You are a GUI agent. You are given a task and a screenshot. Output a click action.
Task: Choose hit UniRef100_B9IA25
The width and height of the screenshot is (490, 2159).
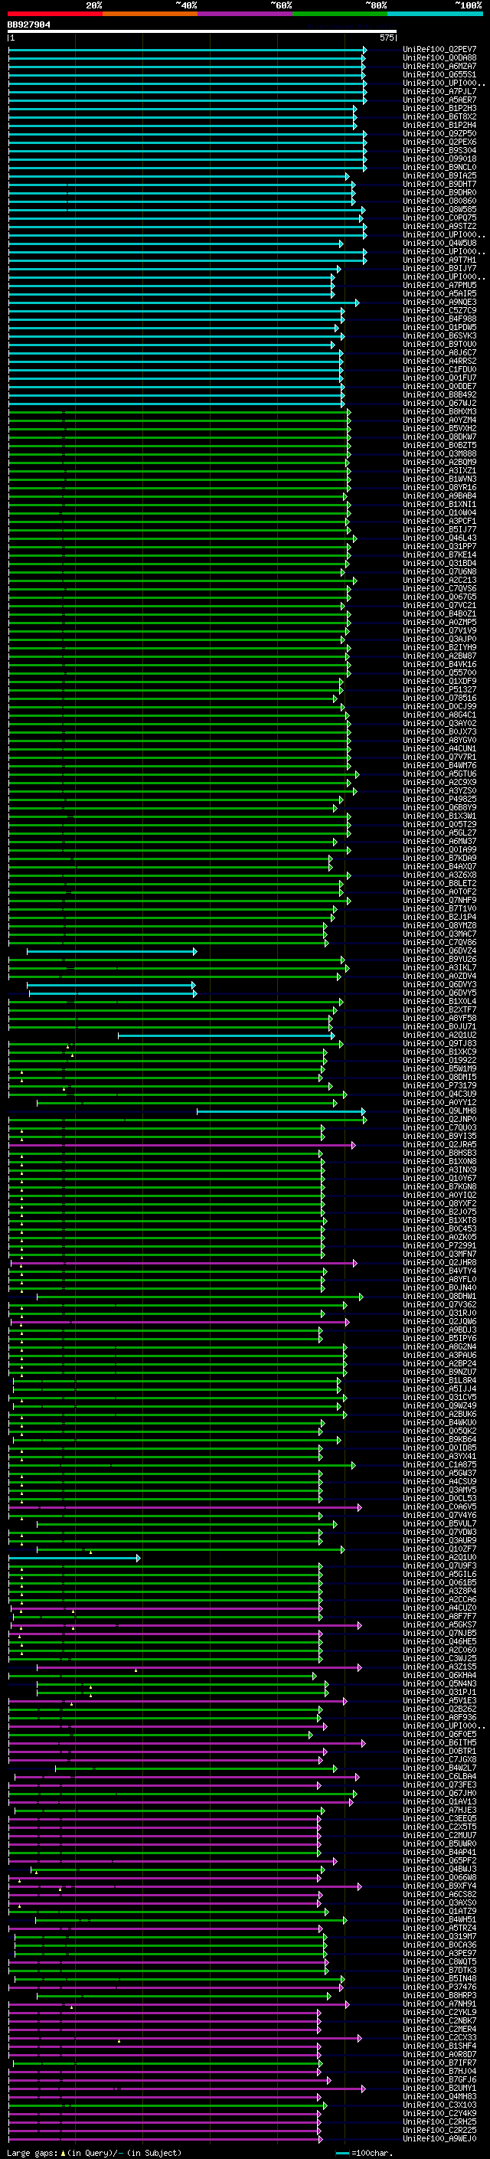coord(439,176)
